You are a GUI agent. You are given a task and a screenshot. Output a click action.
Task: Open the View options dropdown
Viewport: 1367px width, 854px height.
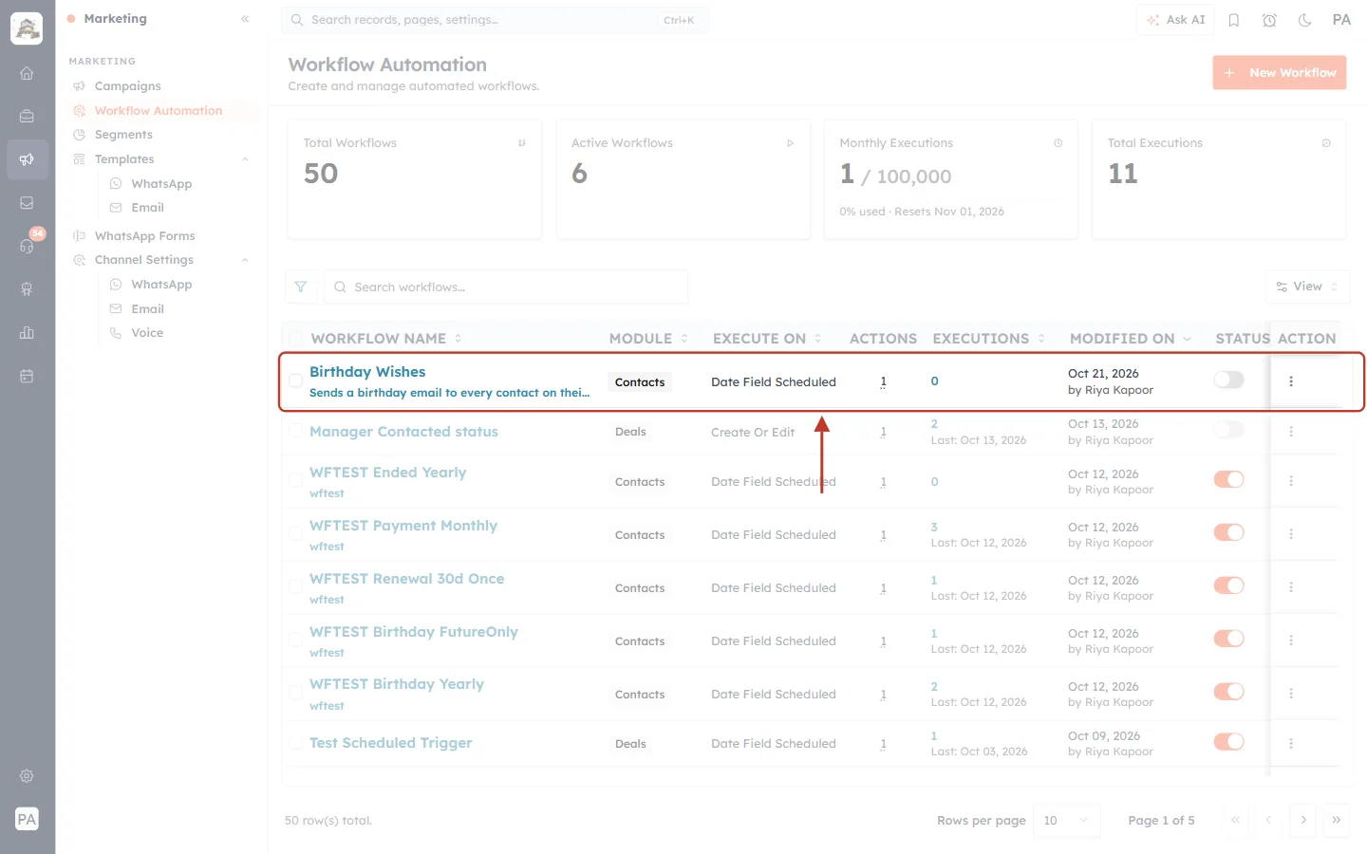click(1307, 287)
